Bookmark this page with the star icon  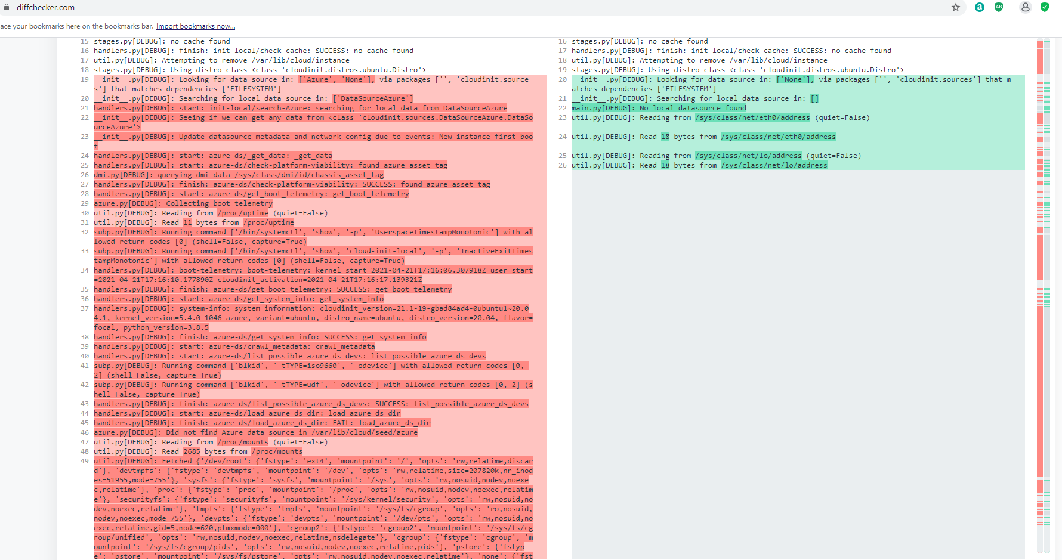click(956, 7)
